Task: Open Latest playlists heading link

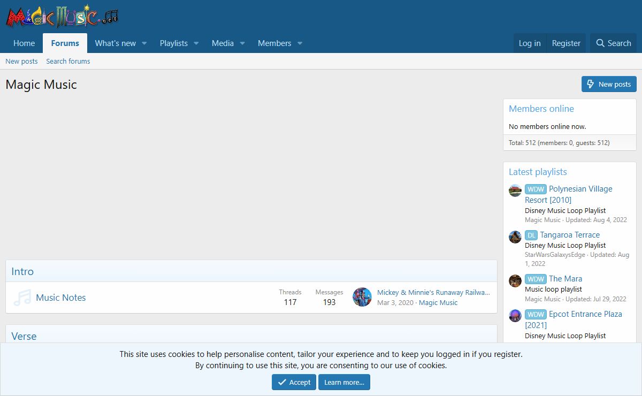Action: (x=538, y=172)
